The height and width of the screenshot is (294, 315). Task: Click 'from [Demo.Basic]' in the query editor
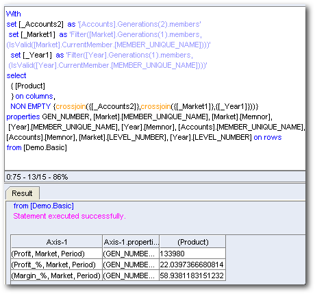(x=37, y=147)
